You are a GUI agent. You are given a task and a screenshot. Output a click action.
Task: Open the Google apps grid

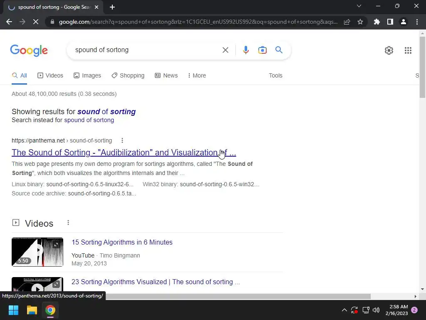pos(408,50)
